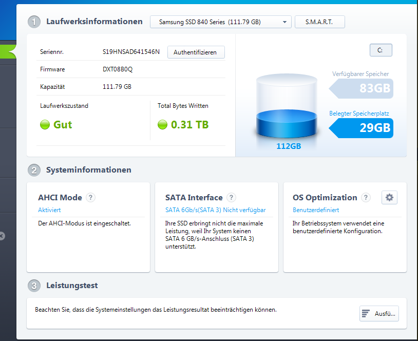Click the SATA Interface card title
Image resolution: width=418 pixels, height=341 pixels.
(194, 198)
